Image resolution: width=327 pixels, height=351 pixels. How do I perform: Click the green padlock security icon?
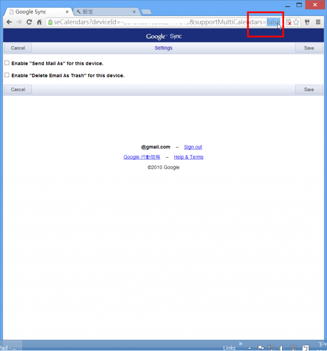[50, 22]
